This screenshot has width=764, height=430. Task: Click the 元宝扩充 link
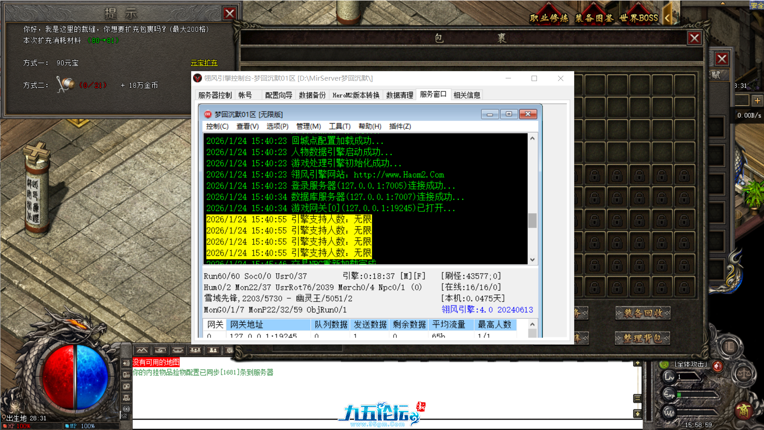tap(204, 63)
